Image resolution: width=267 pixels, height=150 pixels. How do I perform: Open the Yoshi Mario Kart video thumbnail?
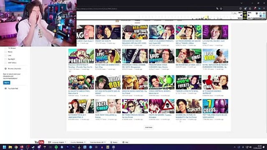click(161, 82)
